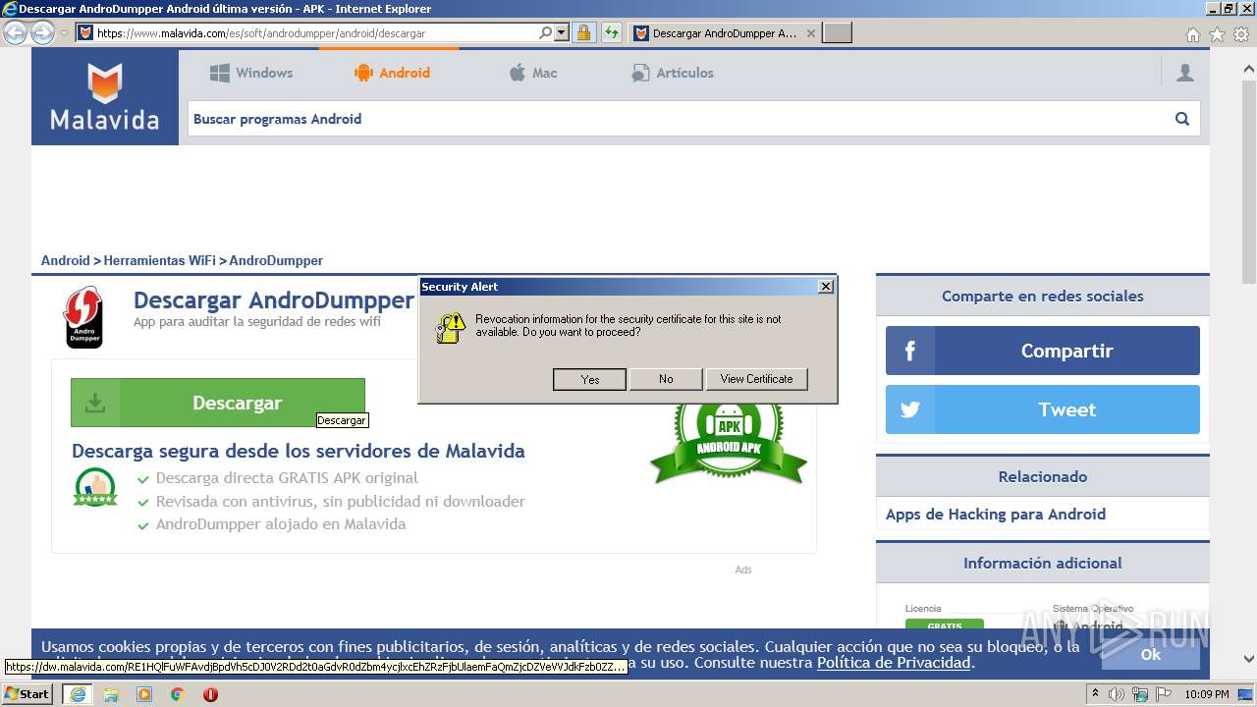Select the Descargar AndroDumpper browser tab
The image size is (1257, 707).
coord(725,32)
